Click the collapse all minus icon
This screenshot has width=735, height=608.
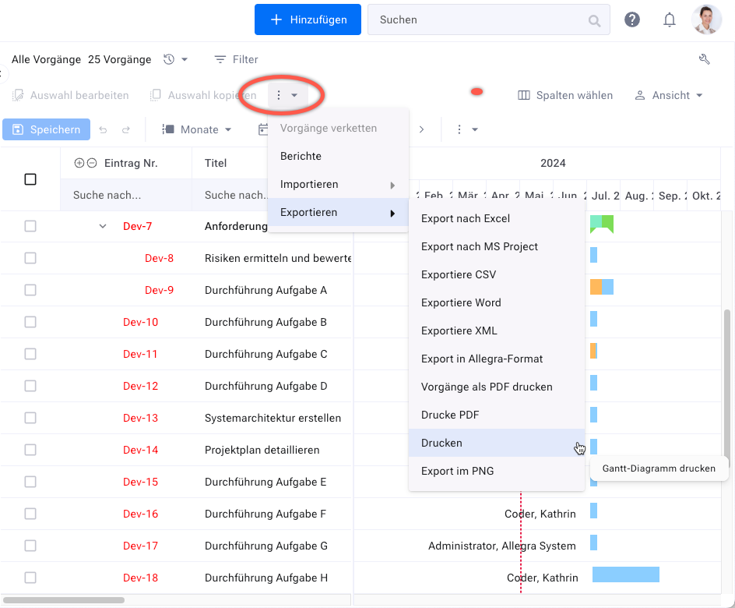point(92,163)
